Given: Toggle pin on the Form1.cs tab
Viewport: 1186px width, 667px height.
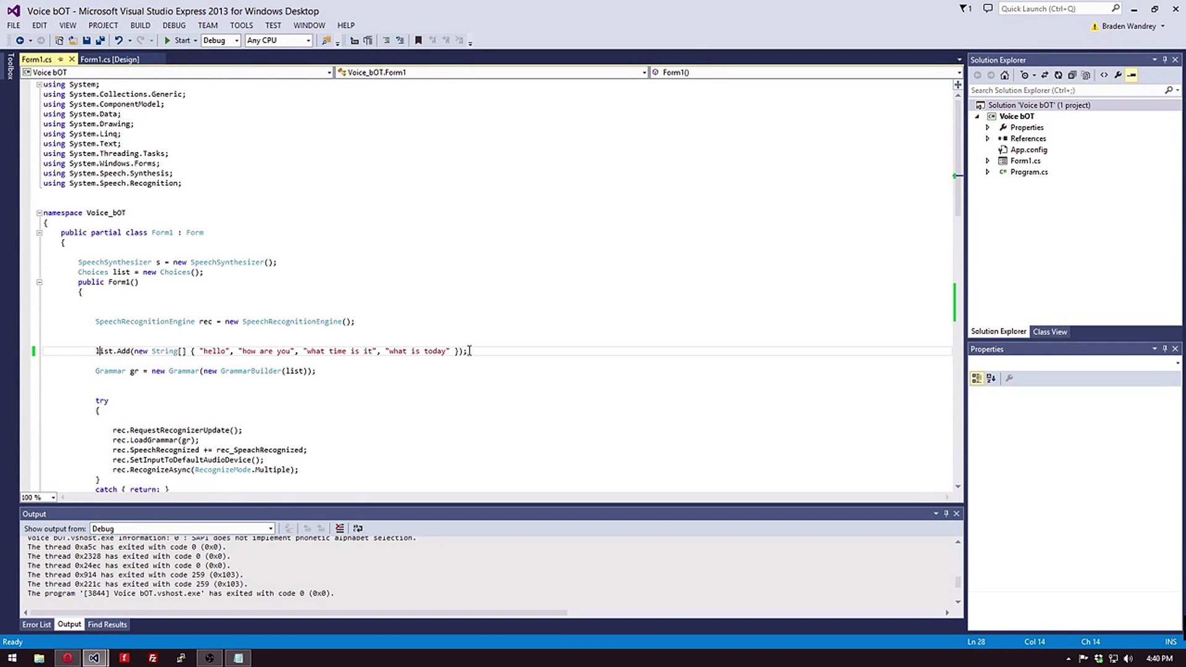Looking at the screenshot, I should tap(61, 59).
